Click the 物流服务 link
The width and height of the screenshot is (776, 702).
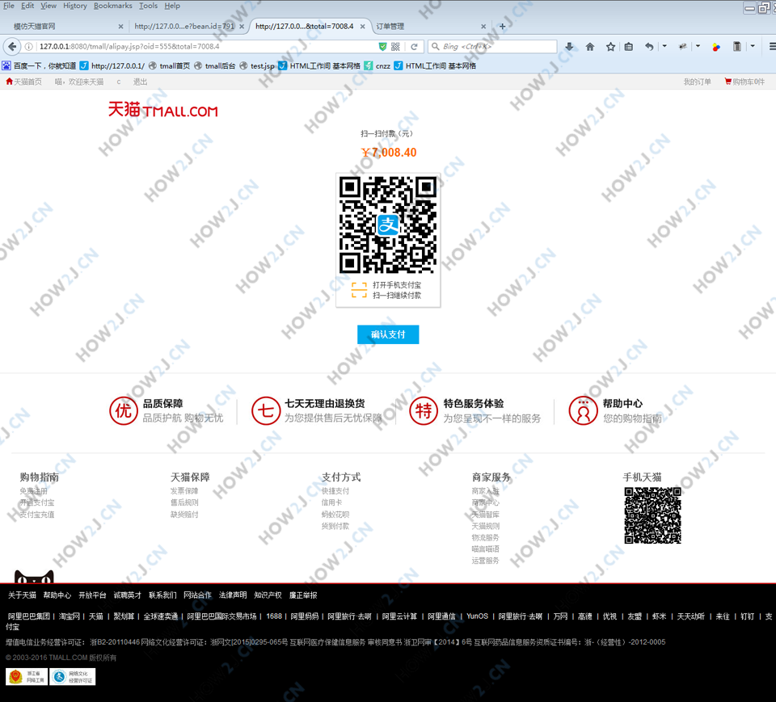click(486, 537)
